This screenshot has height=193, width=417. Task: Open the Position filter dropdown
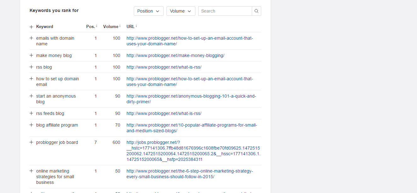click(x=149, y=11)
